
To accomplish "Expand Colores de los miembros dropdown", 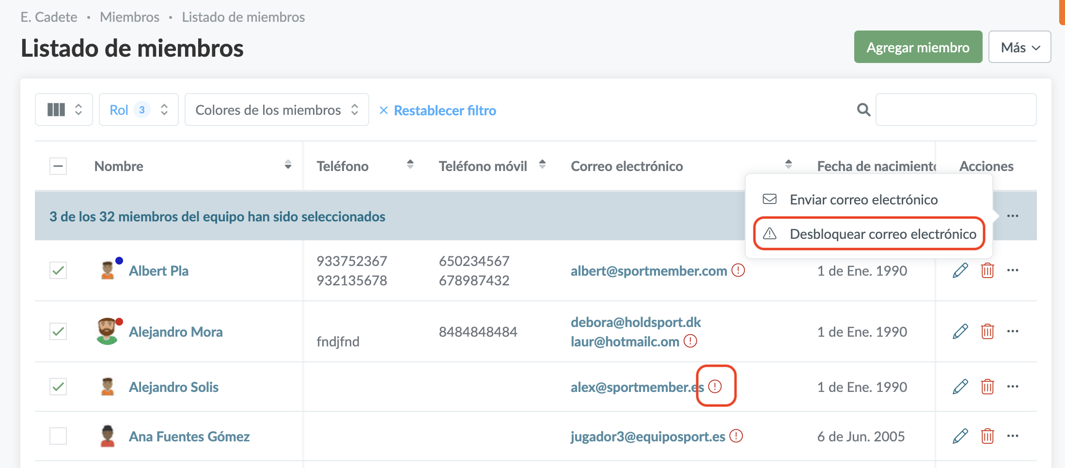I will click(277, 110).
